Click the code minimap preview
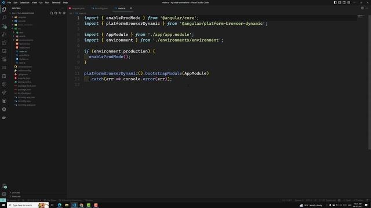The width and height of the screenshot is (371, 208). tap(361, 16)
